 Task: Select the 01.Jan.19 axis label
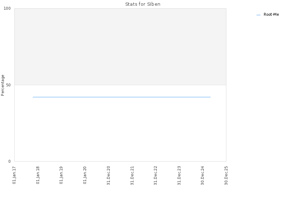pyautogui.click(x=61, y=175)
